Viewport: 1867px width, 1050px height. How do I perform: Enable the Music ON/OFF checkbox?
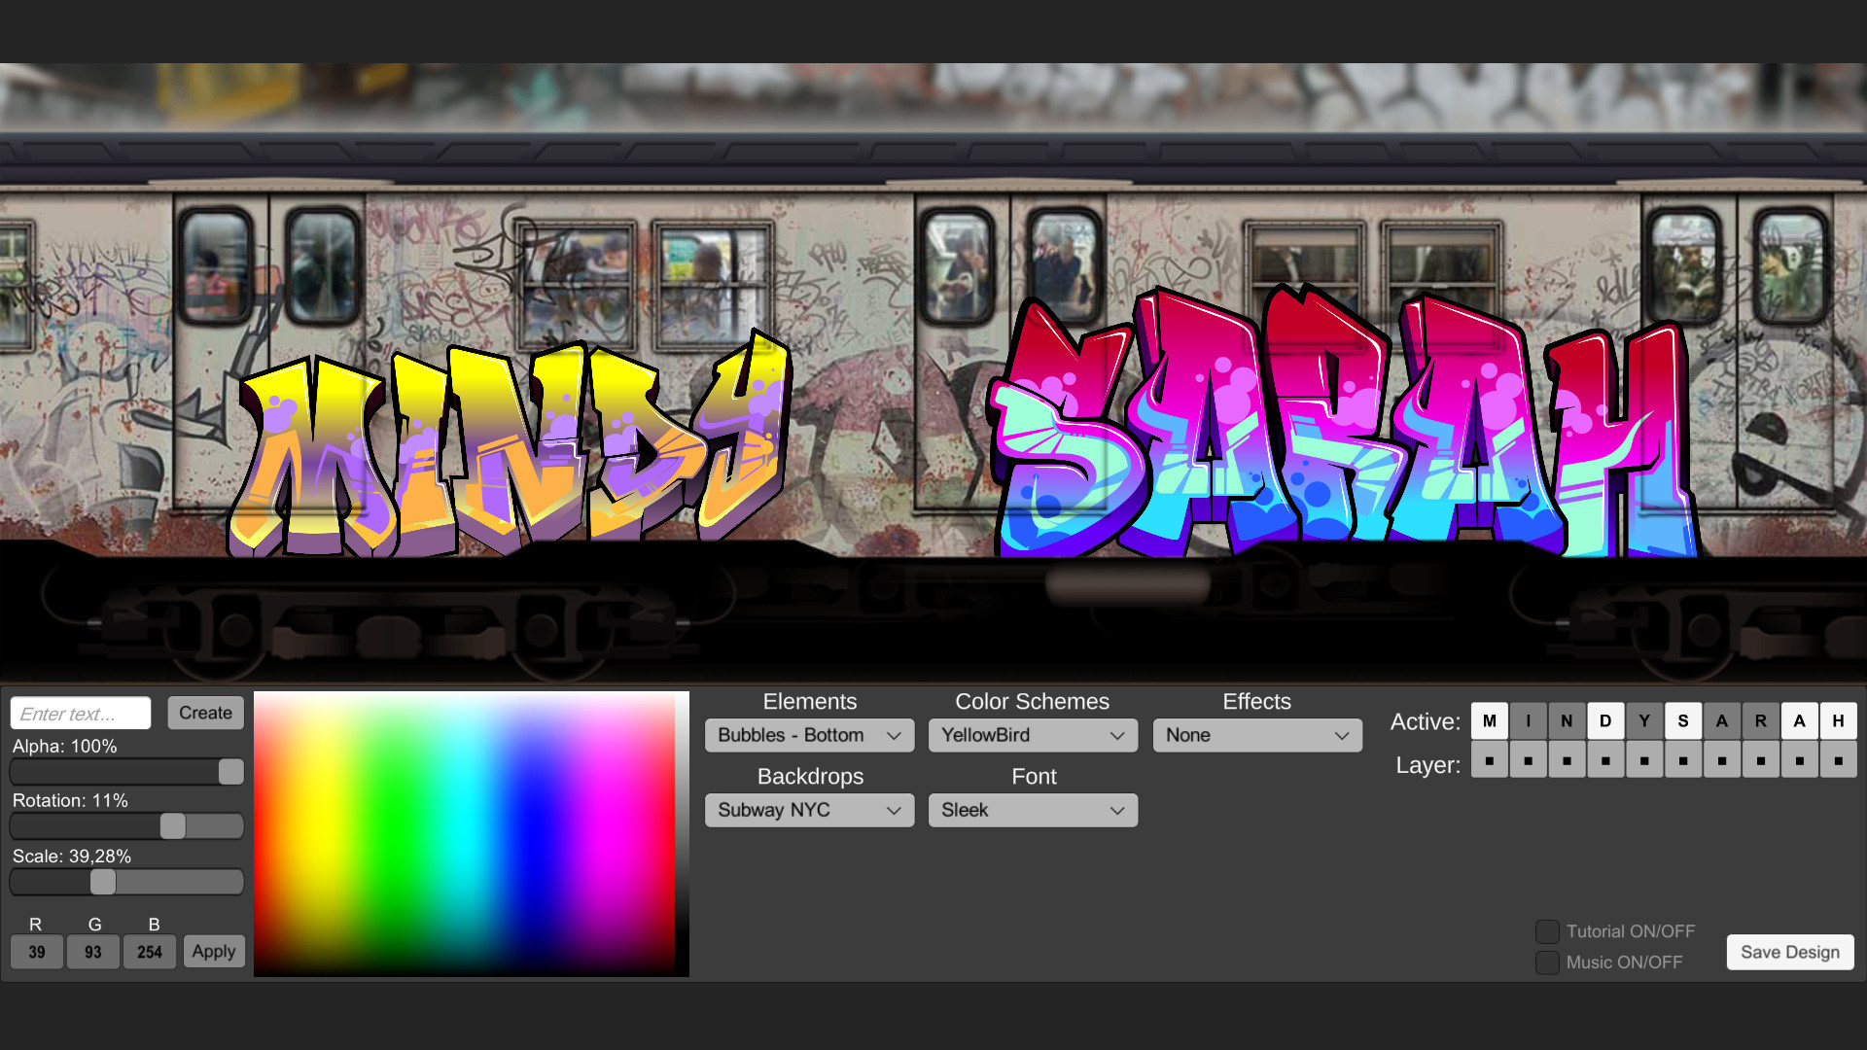pyautogui.click(x=1546, y=962)
